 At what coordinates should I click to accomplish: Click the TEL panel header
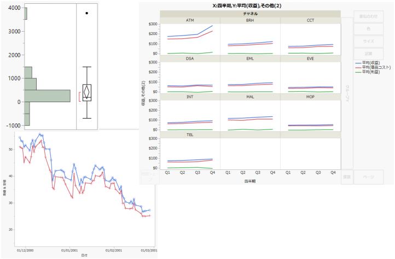pos(190,135)
